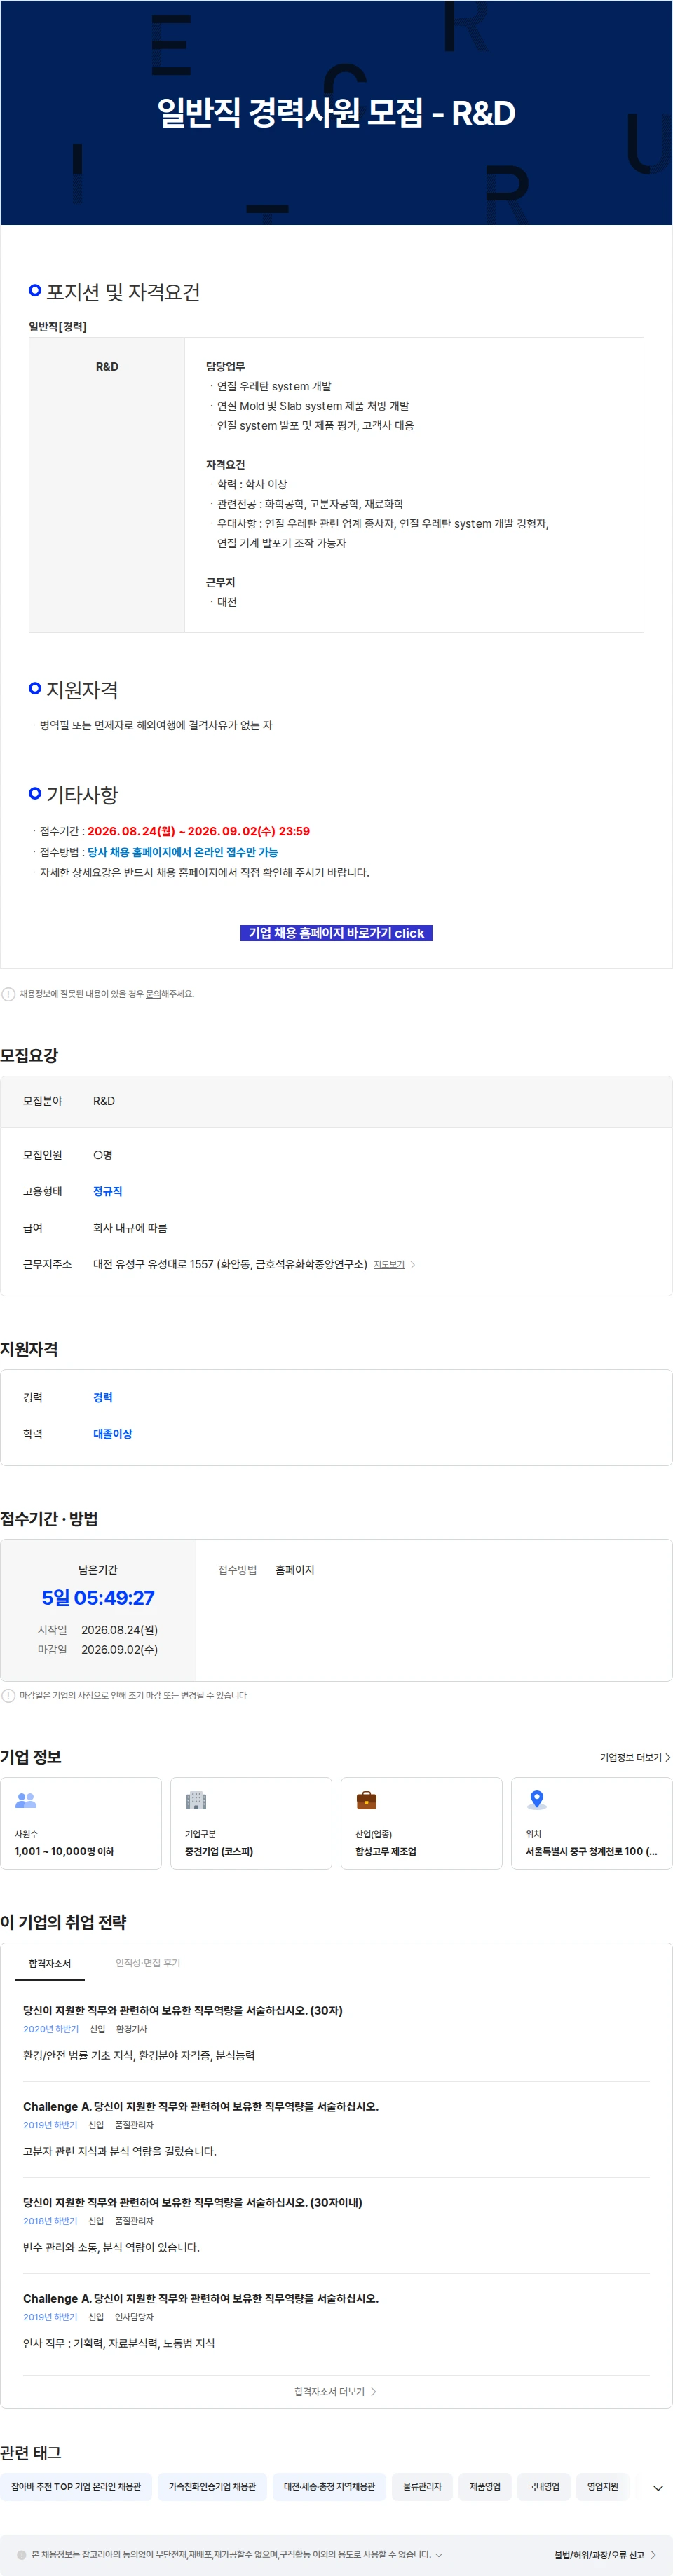The height and width of the screenshot is (2576, 673).
Task: Open the 2018년 하반기 품질관리자 essay entry
Action: click(336, 2225)
